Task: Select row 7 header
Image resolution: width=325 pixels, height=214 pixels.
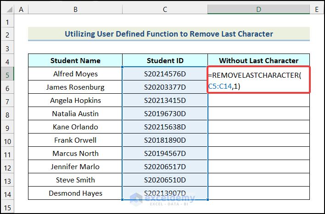Action: tap(7, 100)
